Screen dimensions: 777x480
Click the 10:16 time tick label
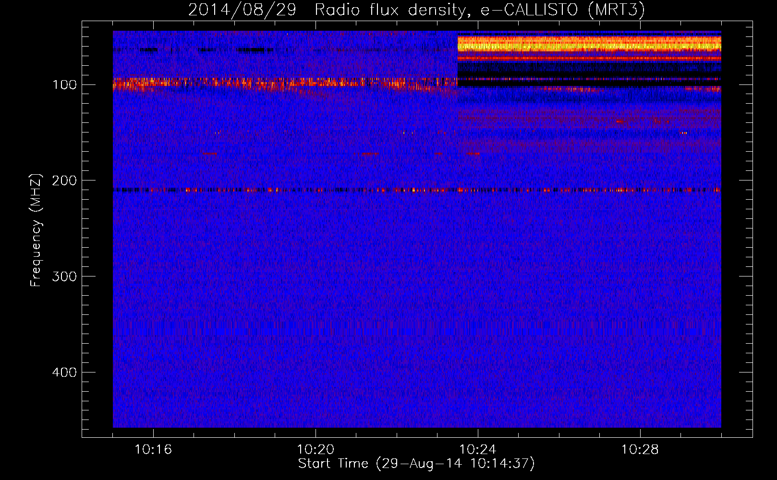pos(153,450)
